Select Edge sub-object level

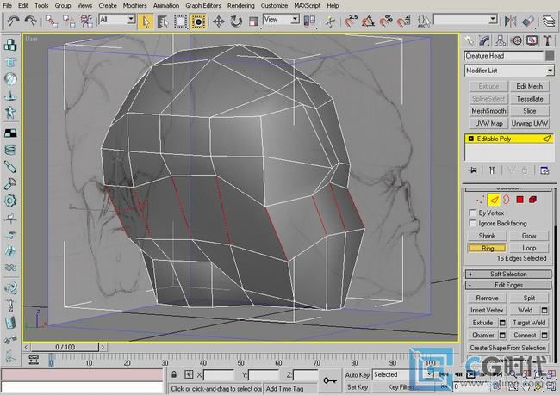pos(494,200)
